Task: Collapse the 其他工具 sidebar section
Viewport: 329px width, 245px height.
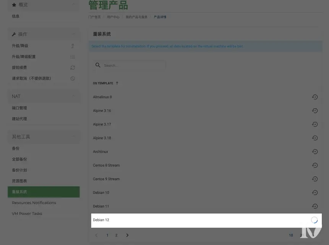Action: tap(74, 136)
